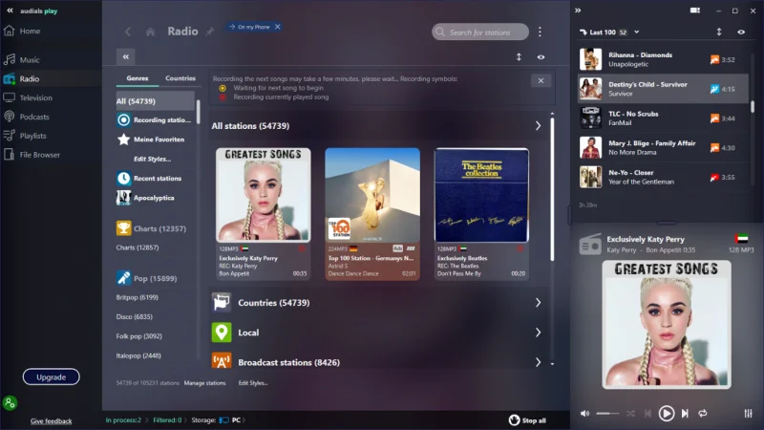
Task: Open Recording stations list
Action: tap(155, 120)
